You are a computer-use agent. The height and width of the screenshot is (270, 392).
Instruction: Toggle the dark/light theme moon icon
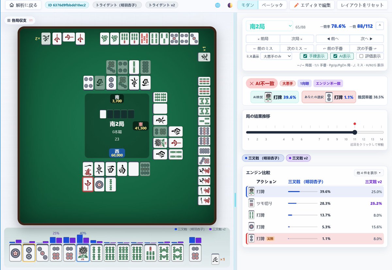point(230,5)
